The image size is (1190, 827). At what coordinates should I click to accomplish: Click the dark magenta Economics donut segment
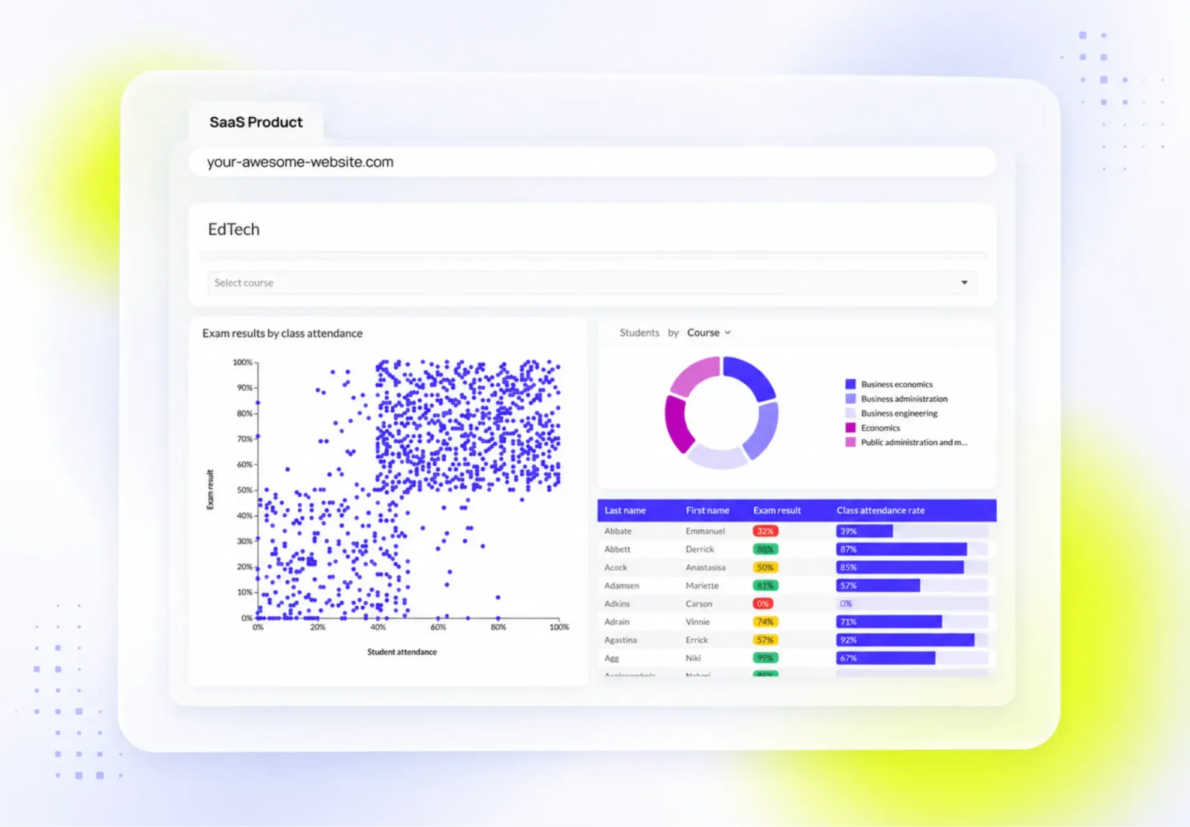(677, 423)
